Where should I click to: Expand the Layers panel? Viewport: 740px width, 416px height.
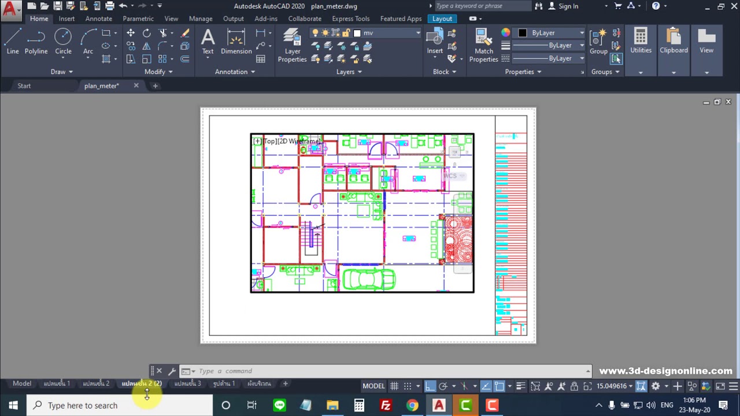349,72
